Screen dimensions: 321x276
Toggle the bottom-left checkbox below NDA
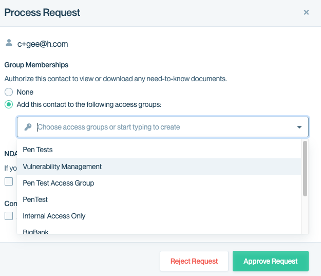pos(9,216)
